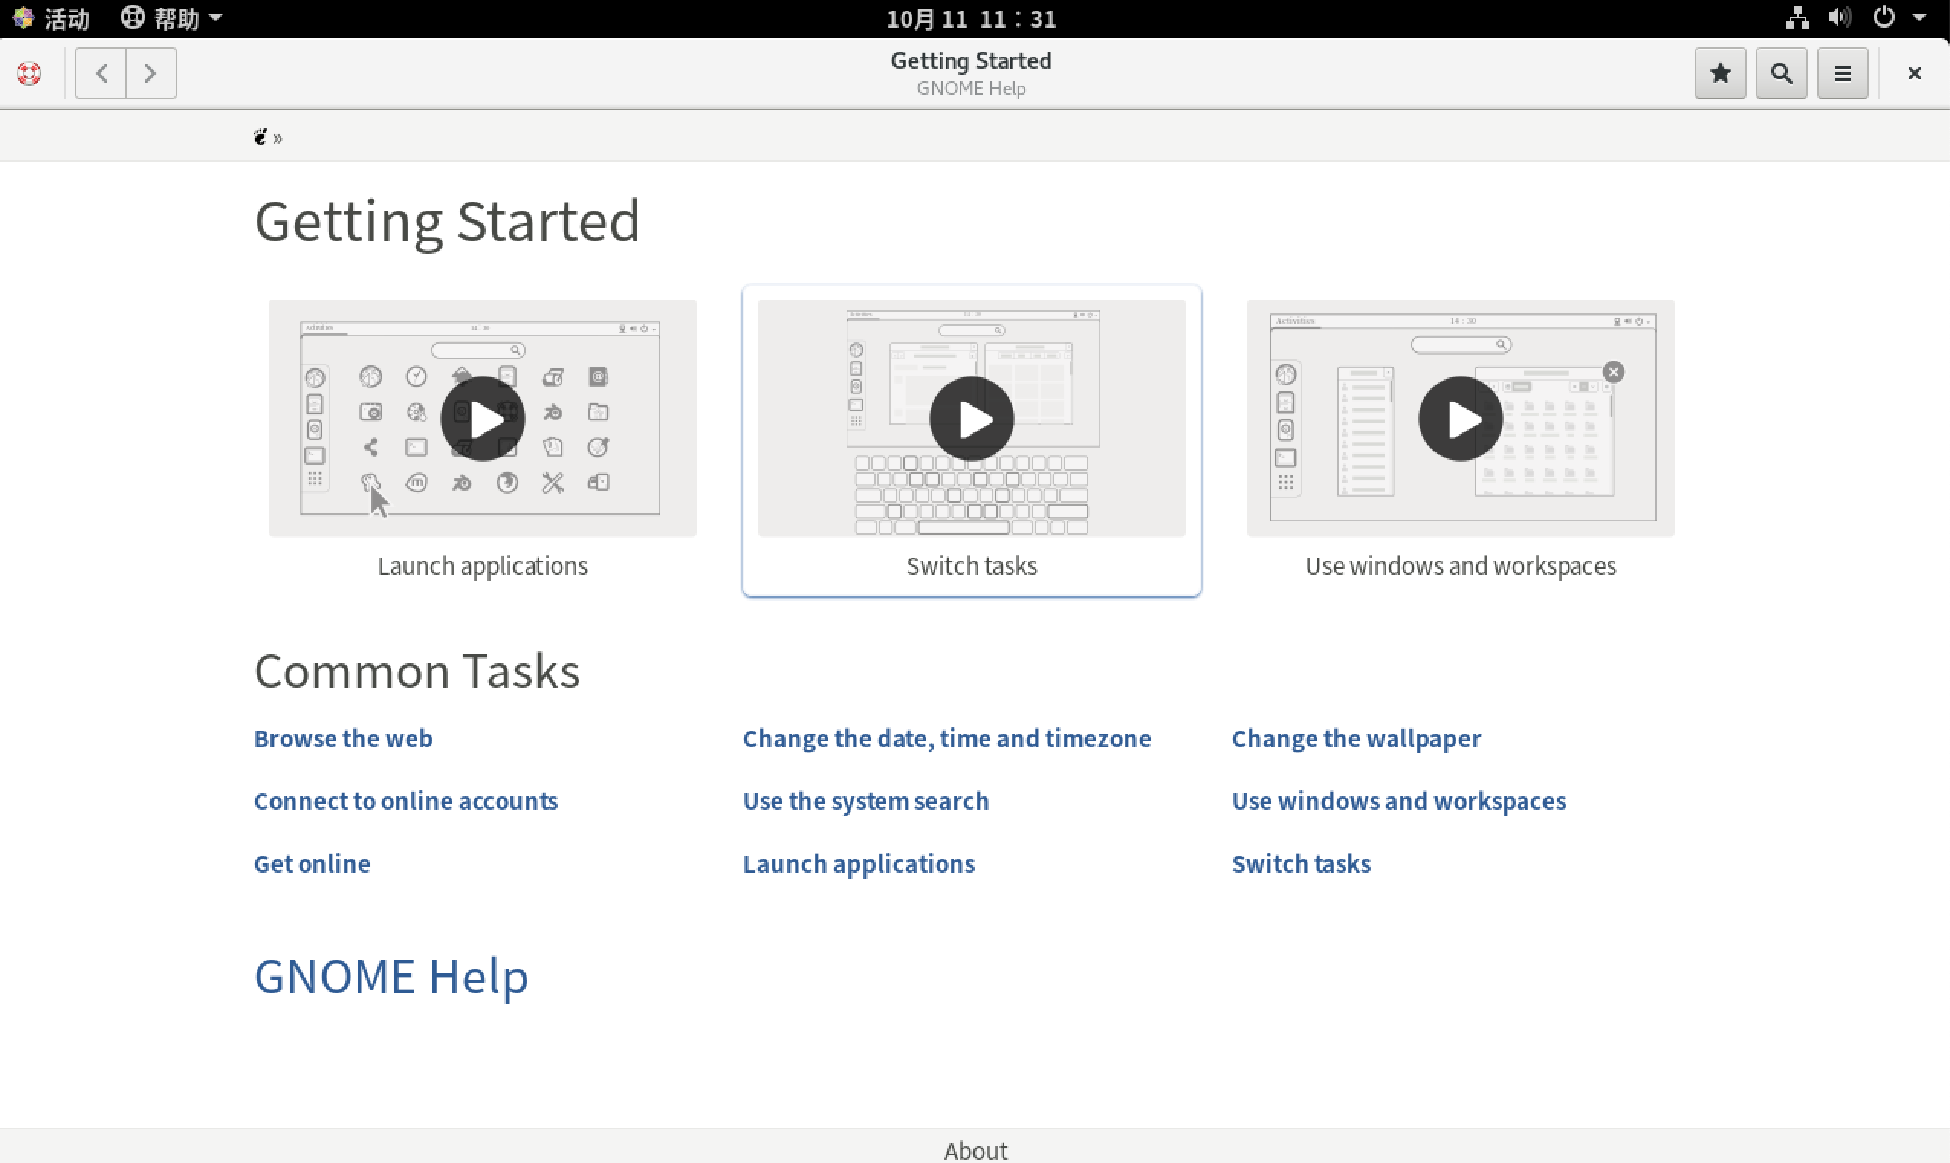Click the network status icon
This screenshot has height=1163, width=1950.
click(1796, 18)
